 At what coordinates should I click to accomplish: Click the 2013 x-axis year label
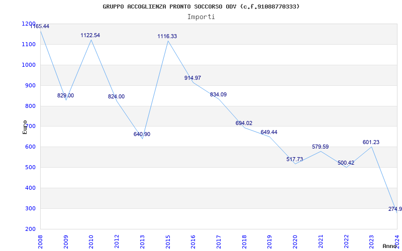tap(142, 241)
